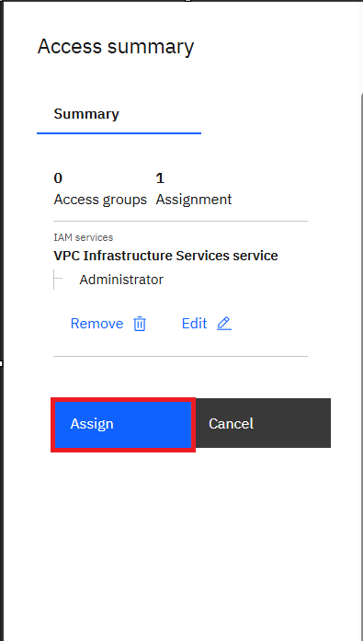Dismiss the panel with the Cancel button
This screenshot has width=363, height=641.
click(x=264, y=423)
